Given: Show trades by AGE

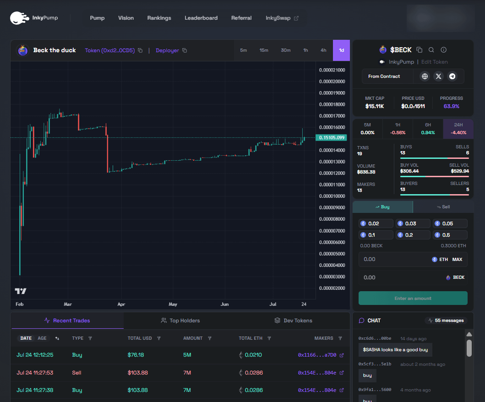Looking at the screenshot, I should pos(42,338).
